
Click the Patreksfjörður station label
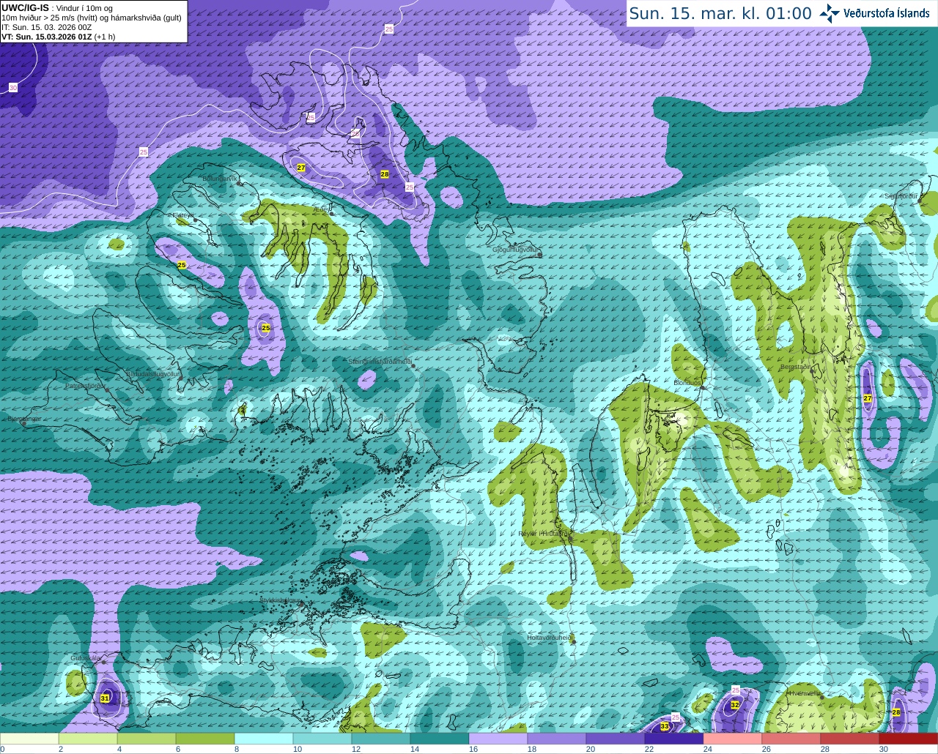[86, 385]
